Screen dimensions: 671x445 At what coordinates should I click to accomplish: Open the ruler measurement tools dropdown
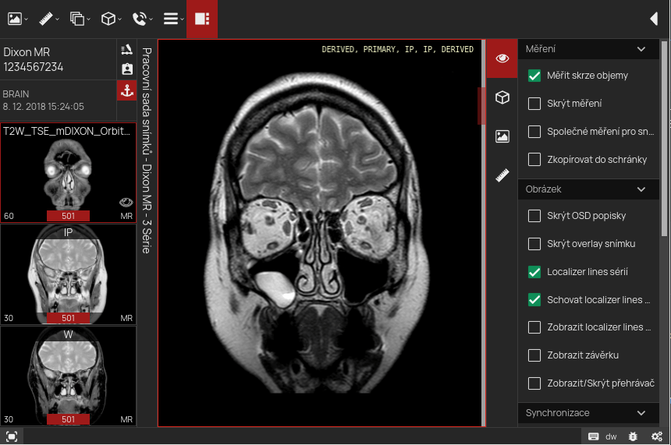[48, 19]
